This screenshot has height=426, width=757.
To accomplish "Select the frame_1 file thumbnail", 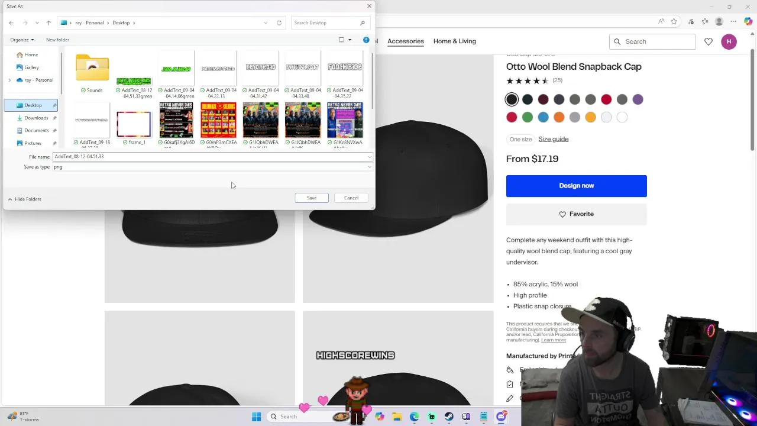I will coord(134,125).
